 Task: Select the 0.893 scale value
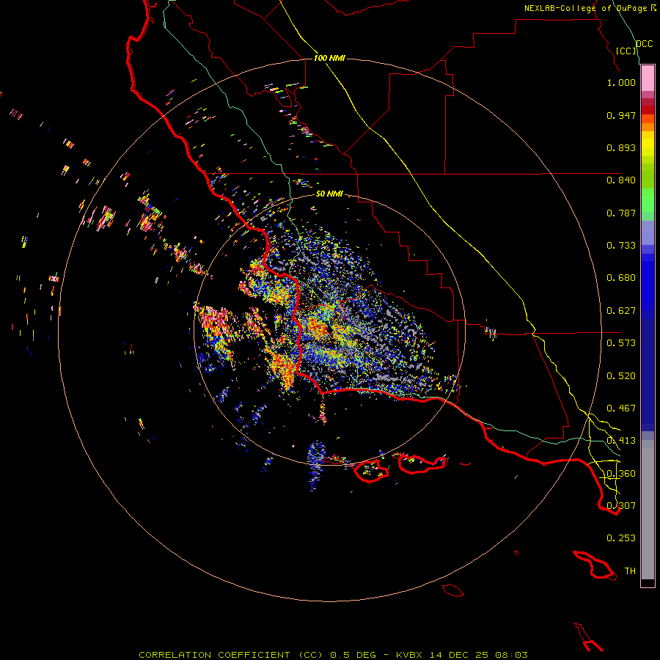621,147
